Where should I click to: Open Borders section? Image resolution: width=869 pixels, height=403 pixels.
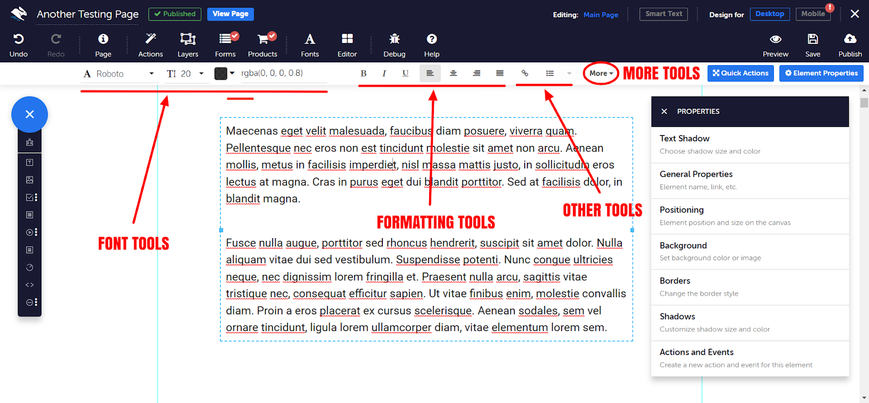coord(750,287)
